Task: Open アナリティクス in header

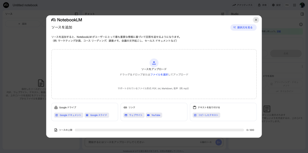Action: pyautogui.click(x=242, y=5)
